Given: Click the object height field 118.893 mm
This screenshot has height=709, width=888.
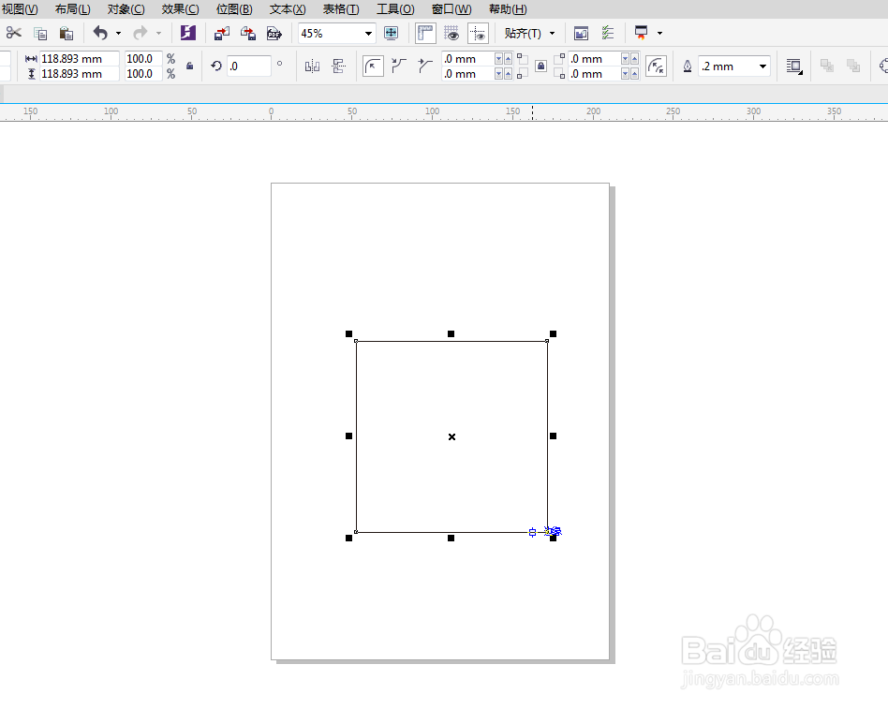Looking at the screenshot, I should click(x=80, y=74).
